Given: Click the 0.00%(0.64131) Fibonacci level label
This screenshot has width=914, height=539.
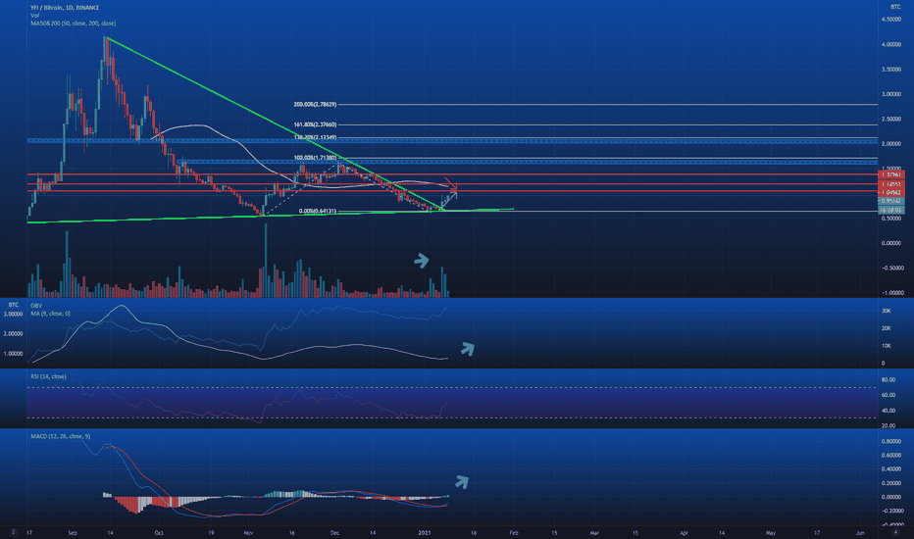Looking at the screenshot, I should coord(317,211).
